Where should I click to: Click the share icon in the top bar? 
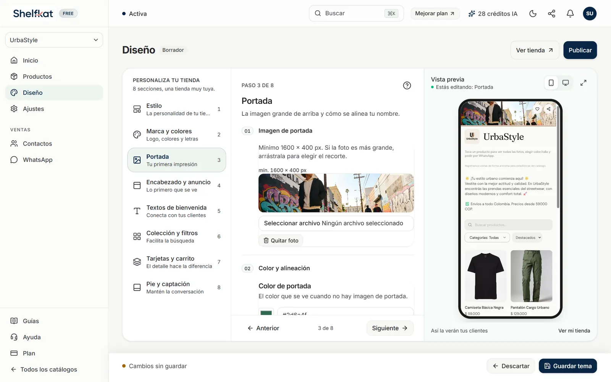[551, 13]
